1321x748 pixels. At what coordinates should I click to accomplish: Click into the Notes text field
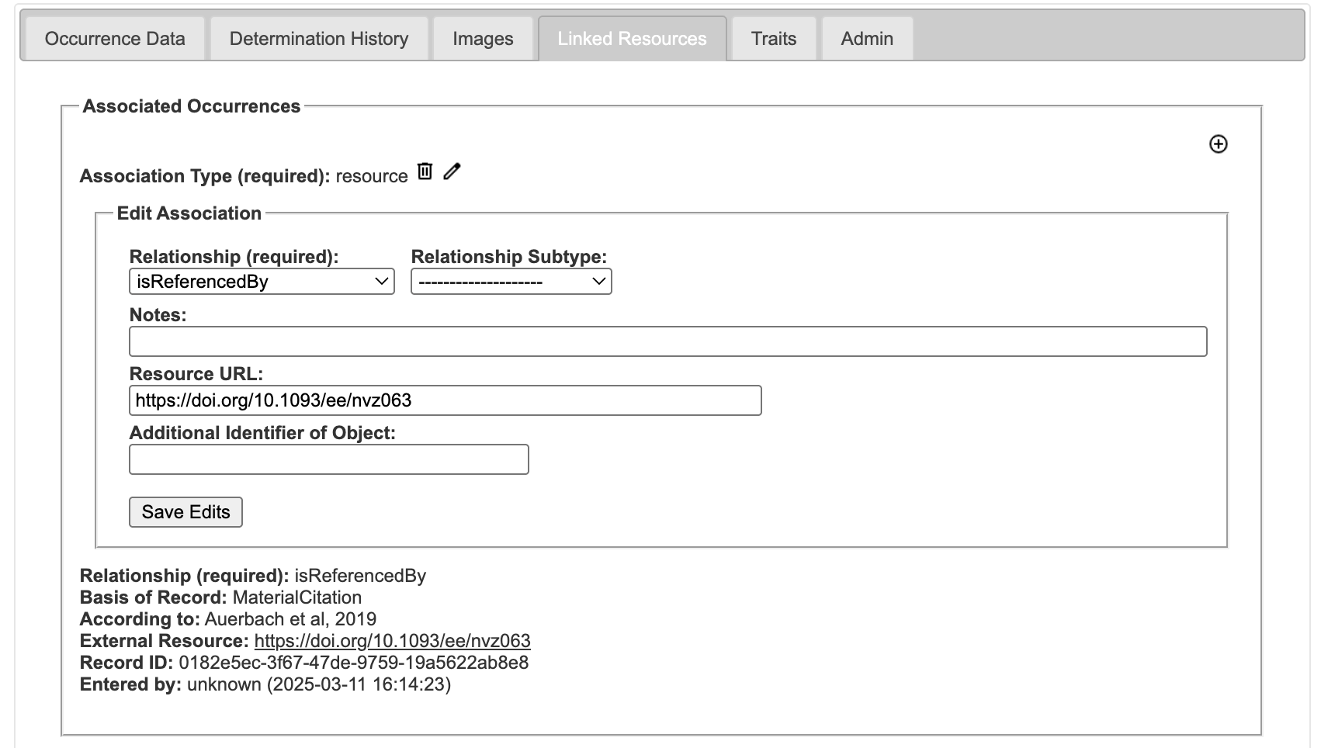(x=667, y=341)
